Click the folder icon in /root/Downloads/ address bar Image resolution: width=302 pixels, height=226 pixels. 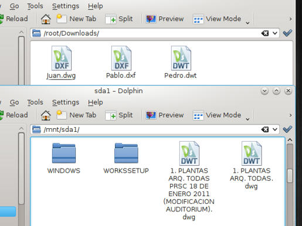point(36,33)
